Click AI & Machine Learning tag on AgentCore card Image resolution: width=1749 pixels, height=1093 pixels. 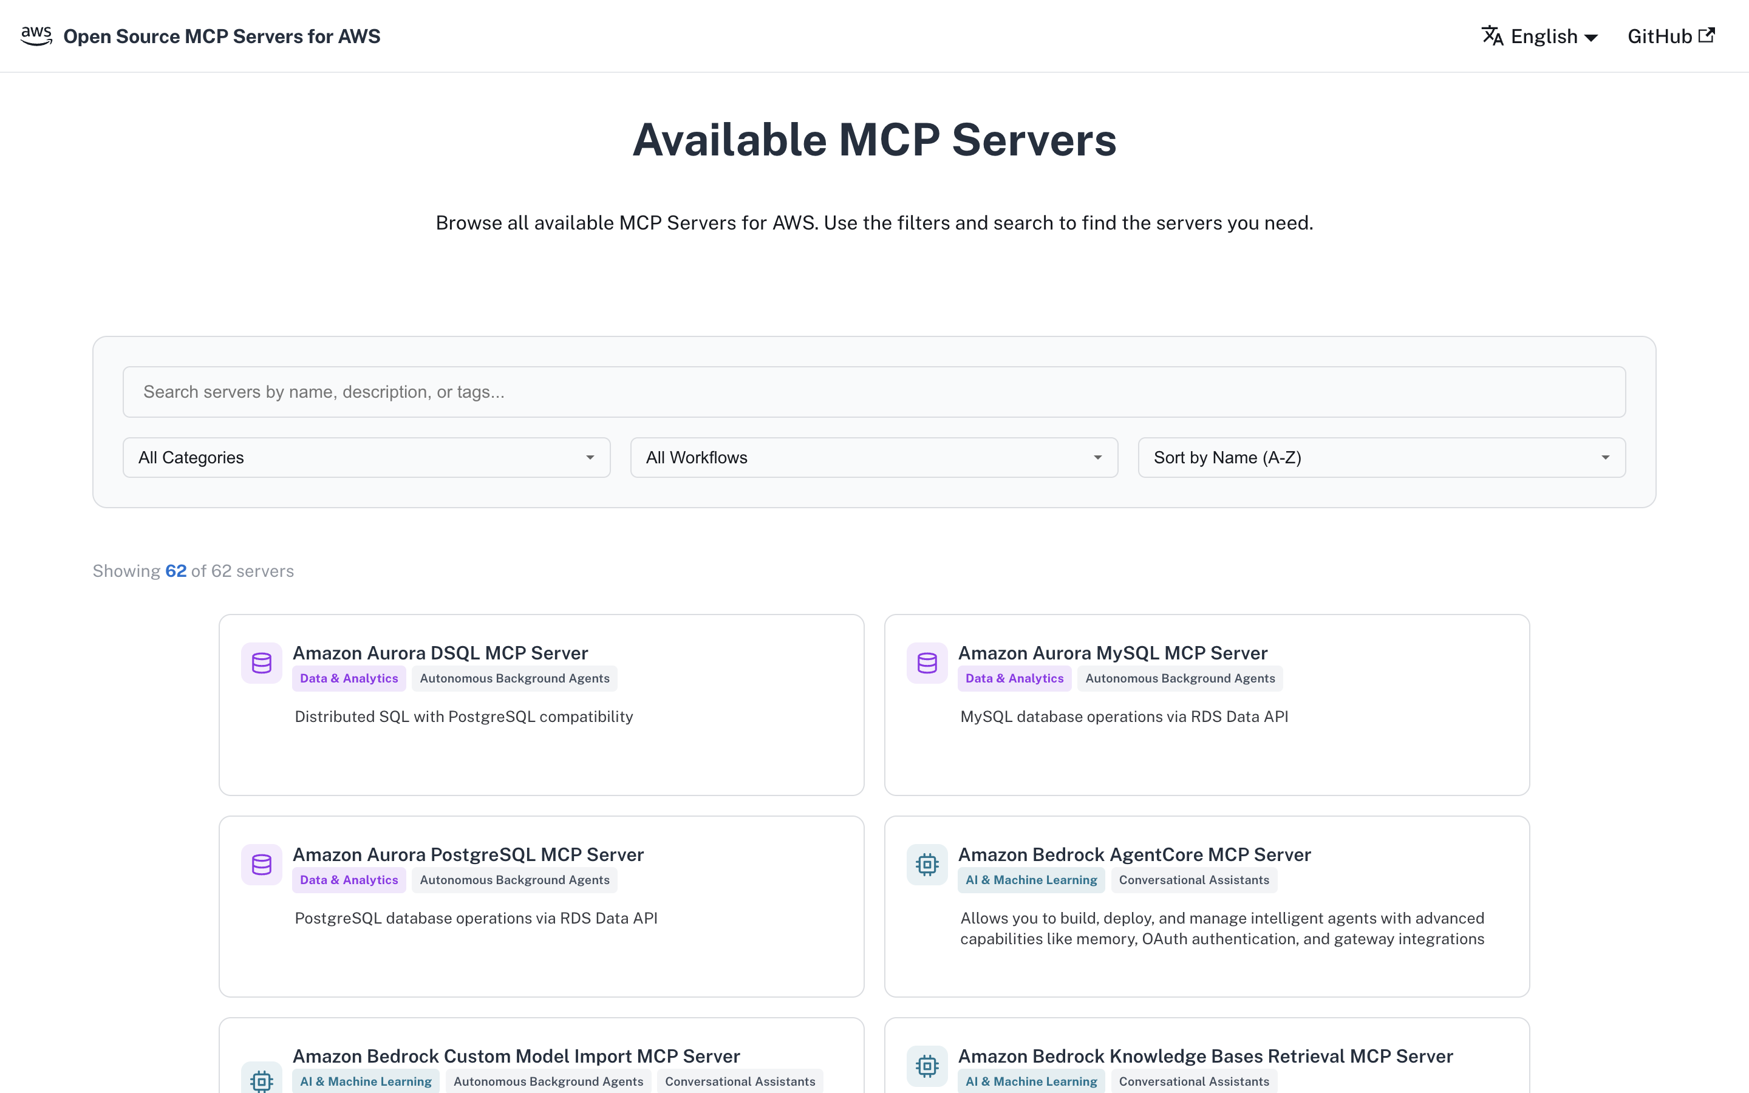point(1031,880)
